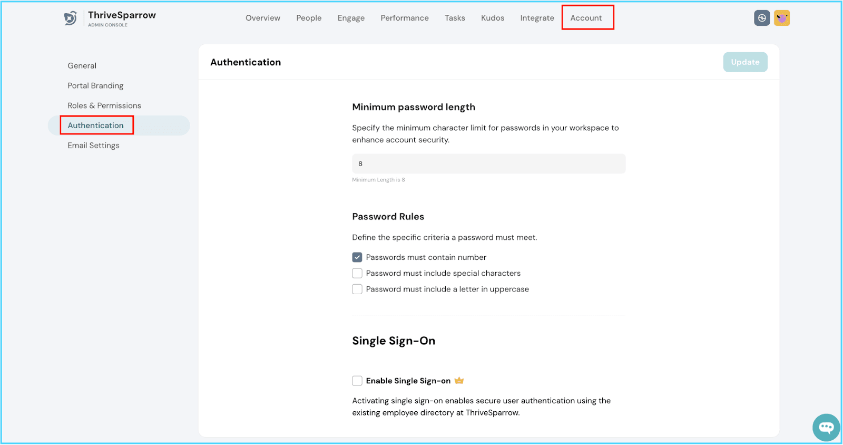Switch to the Engage tab
Screen dimensions: 843x445
click(x=351, y=18)
